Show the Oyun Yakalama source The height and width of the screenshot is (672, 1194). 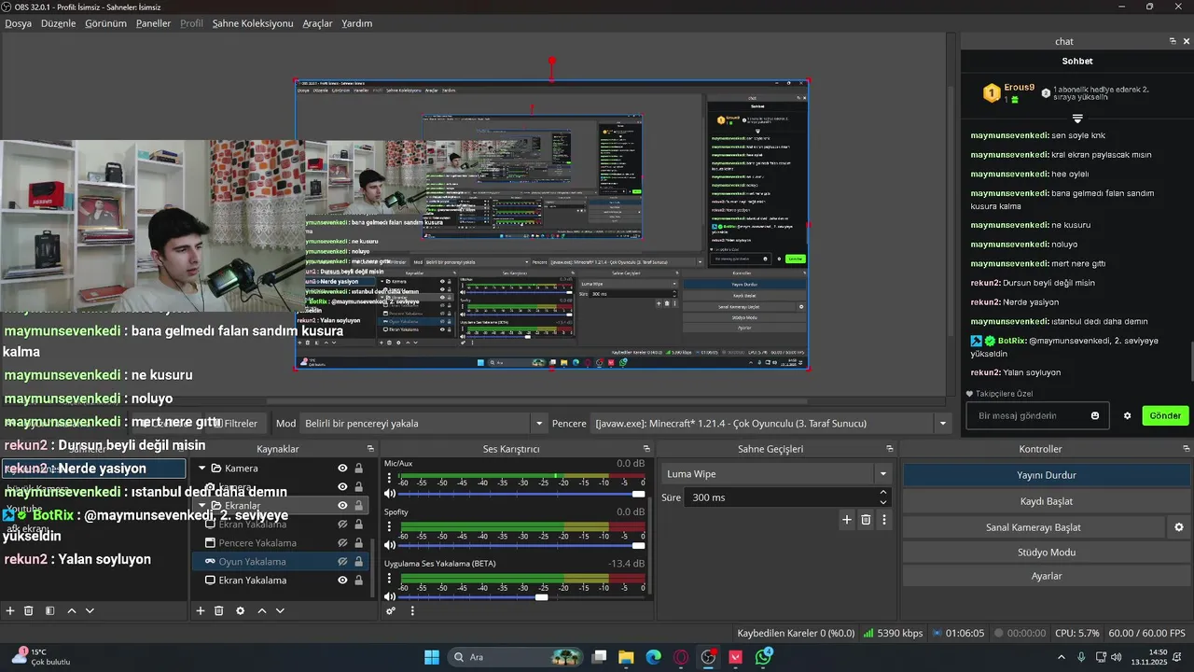[x=342, y=562]
